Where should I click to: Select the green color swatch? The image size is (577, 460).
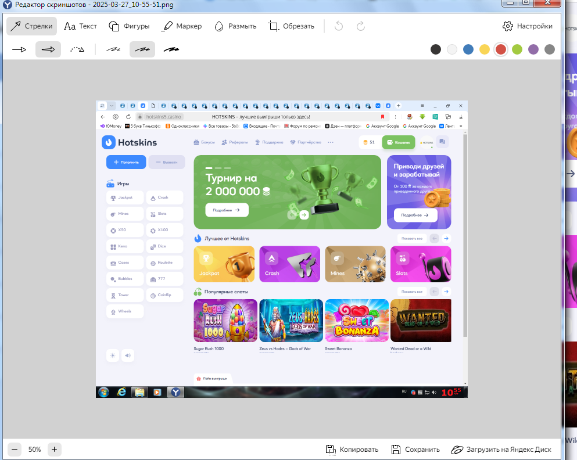[517, 49]
